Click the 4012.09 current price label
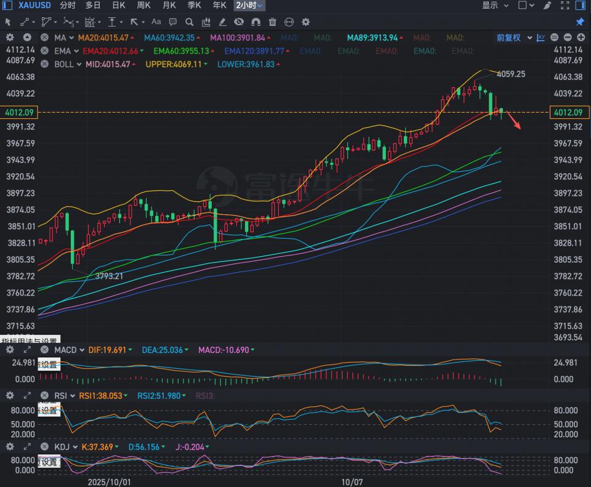This screenshot has width=591, height=487. [20, 112]
